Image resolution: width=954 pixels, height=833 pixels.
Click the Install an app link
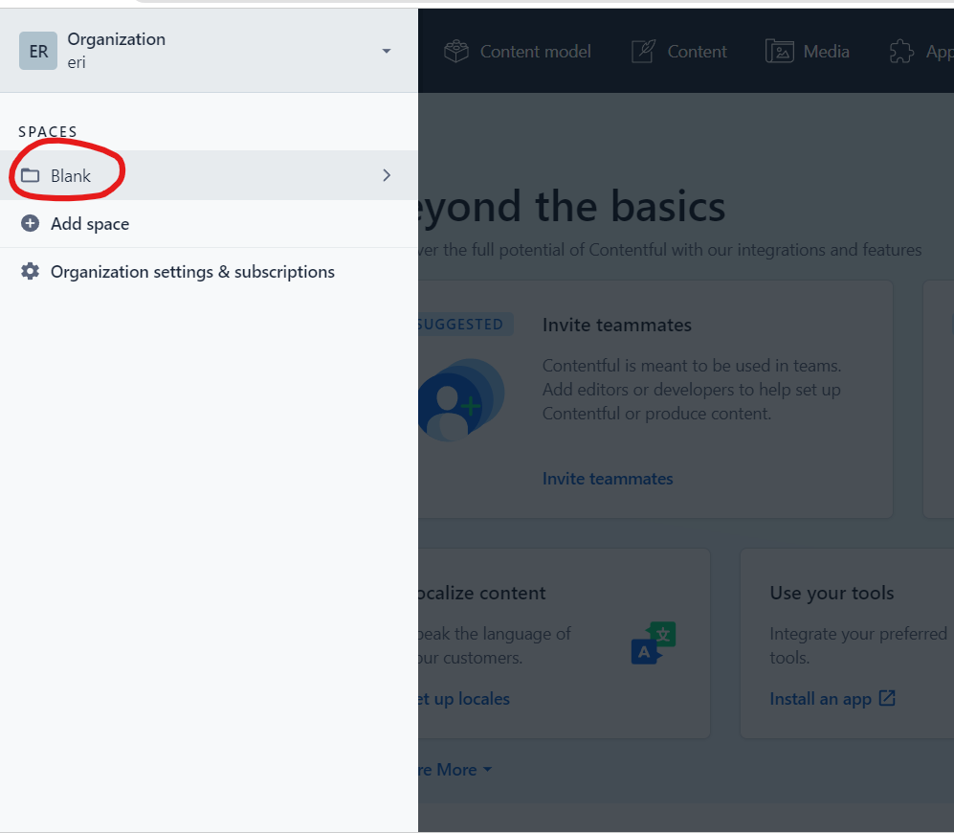pos(820,699)
